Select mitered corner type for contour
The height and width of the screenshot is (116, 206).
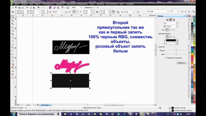(x=167, y=30)
